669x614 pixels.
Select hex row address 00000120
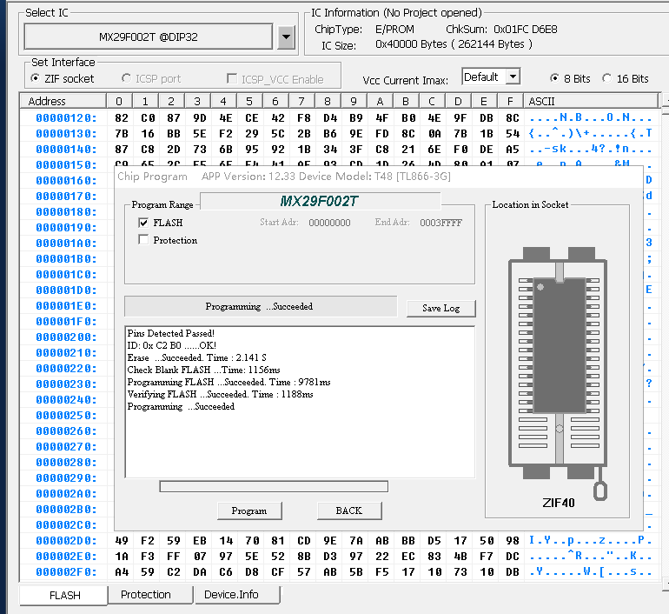coord(65,118)
